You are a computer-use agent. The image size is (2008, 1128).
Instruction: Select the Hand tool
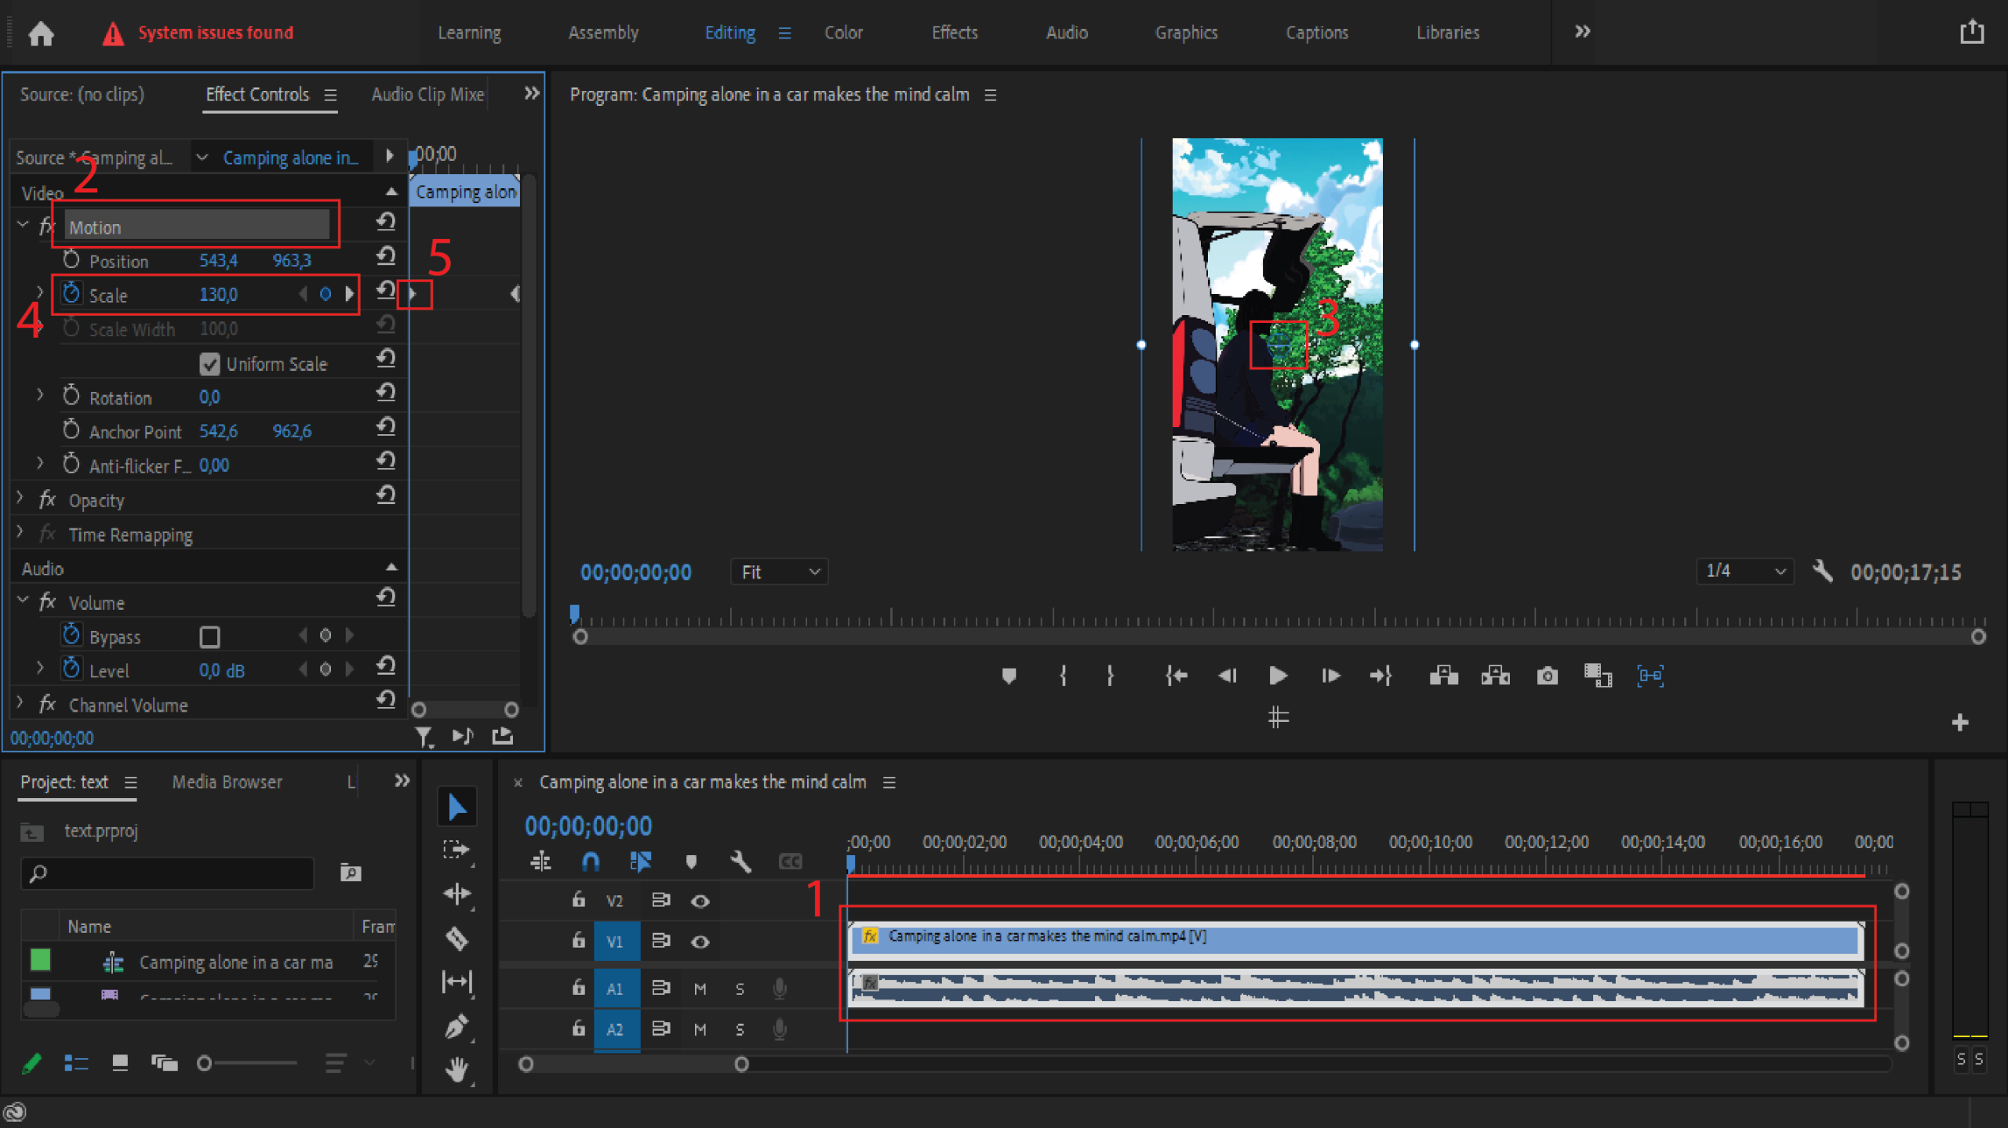click(x=457, y=1069)
